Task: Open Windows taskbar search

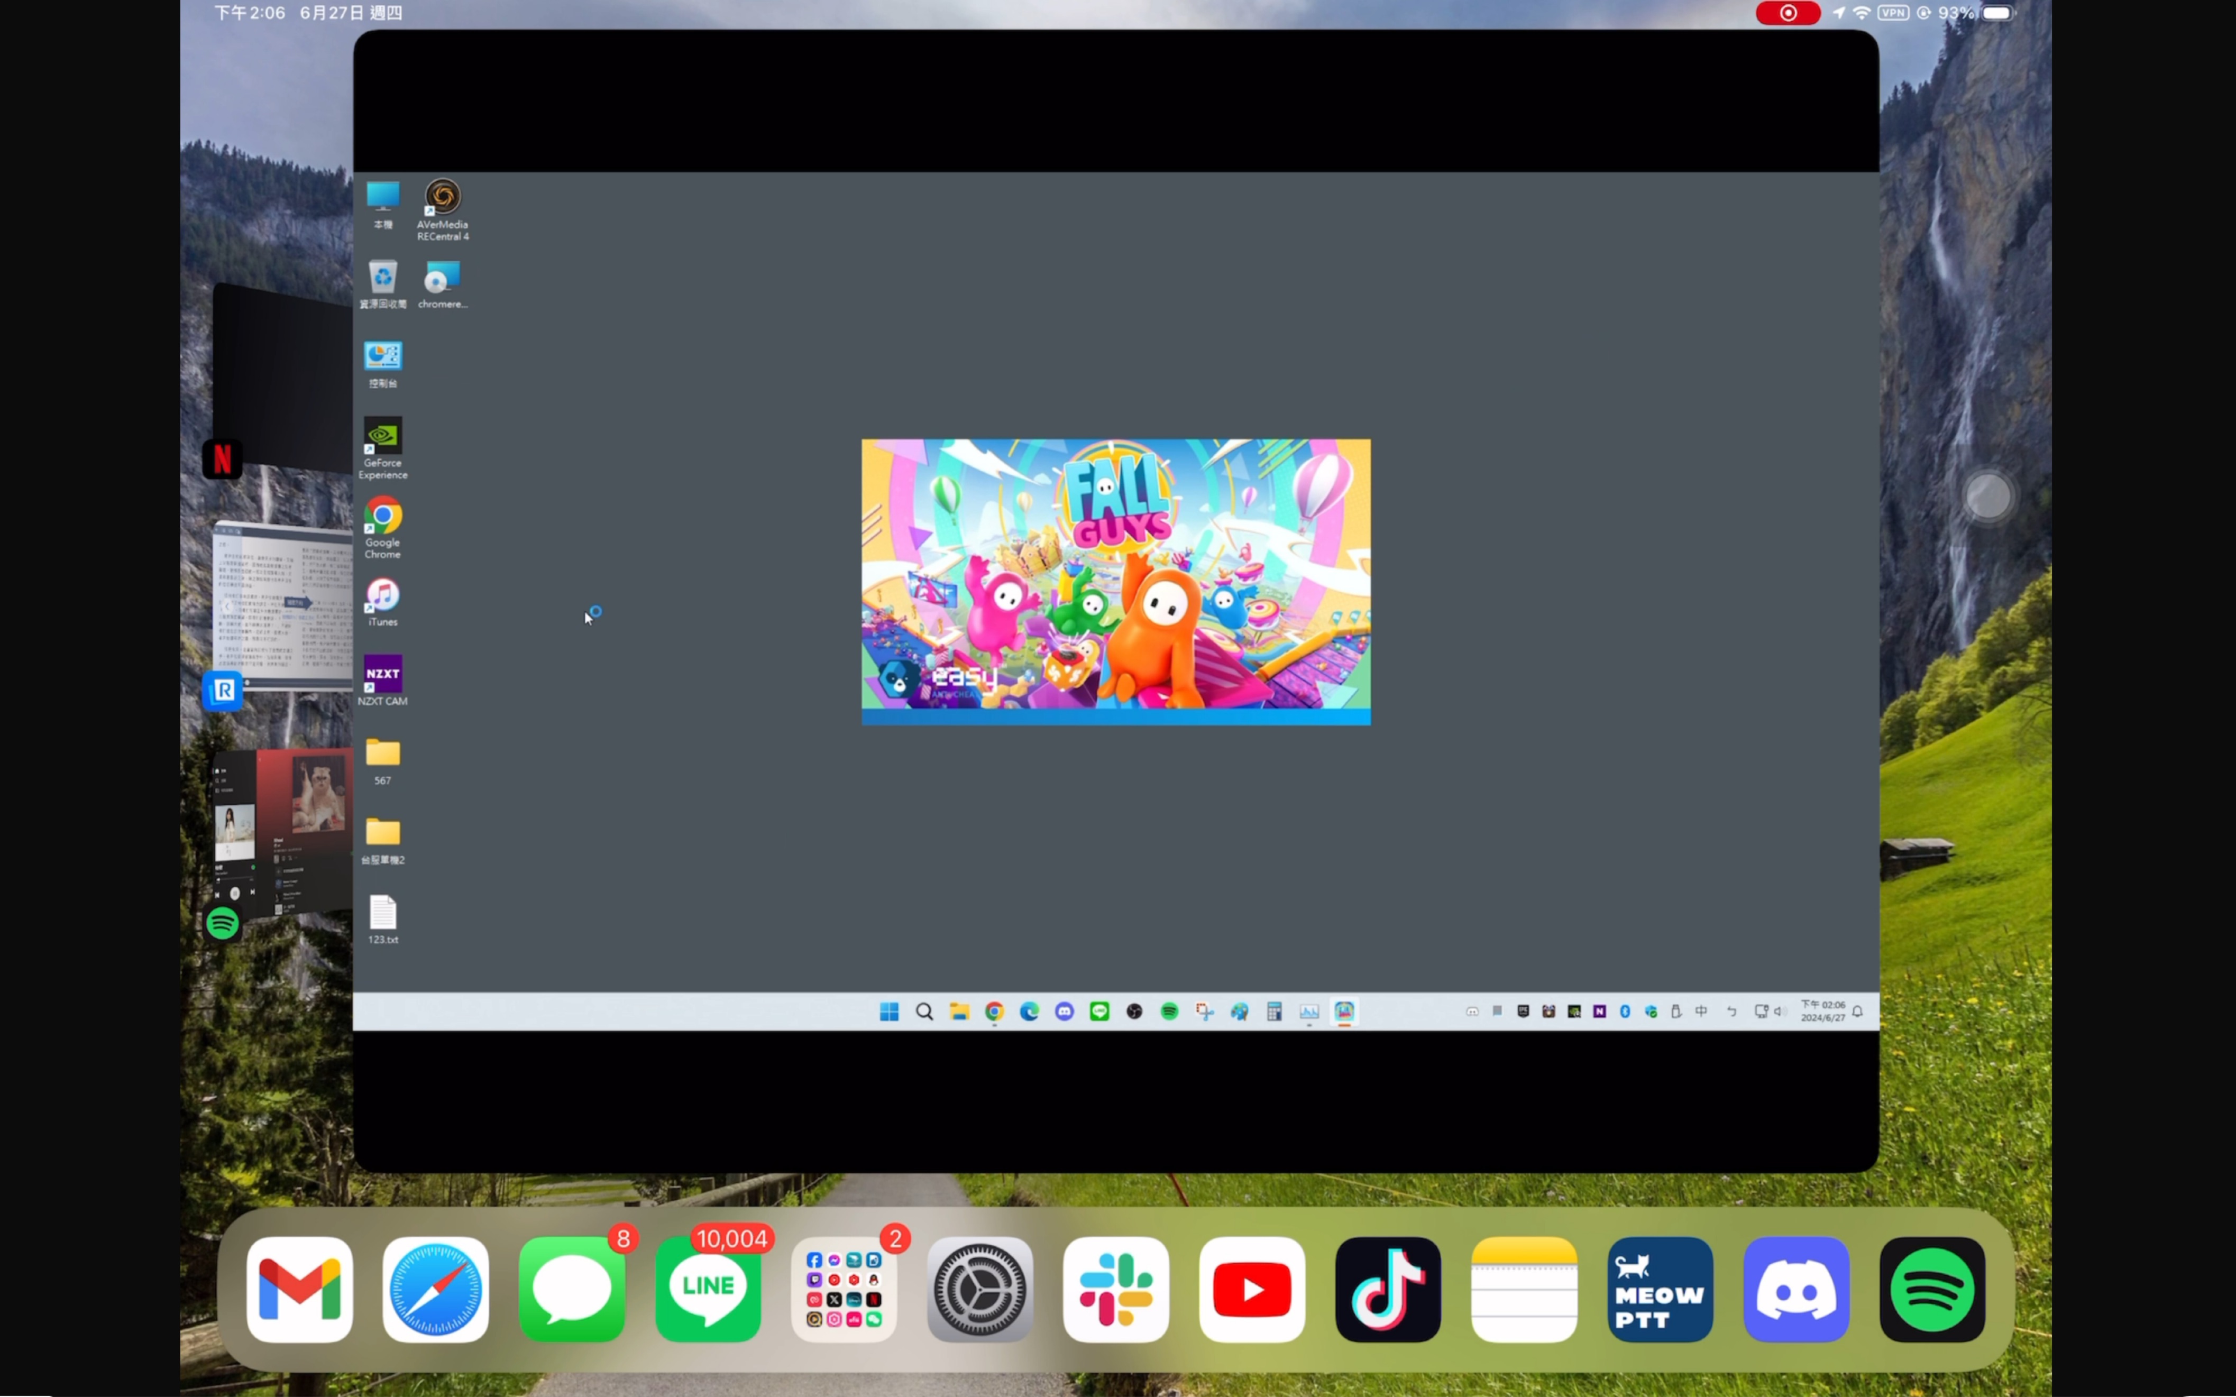Action: coord(924,1012)
